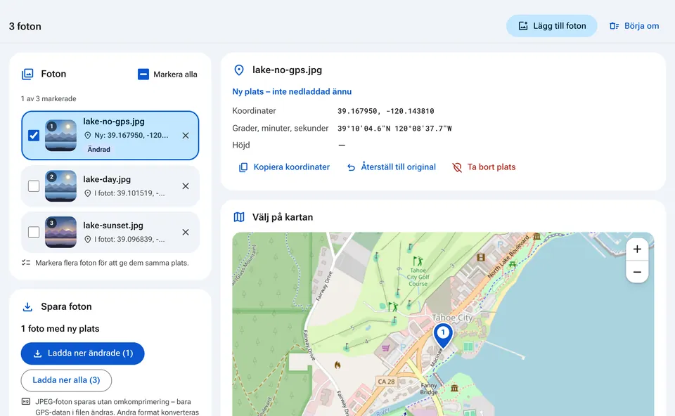Image resolution: width=675 pixels, height=416 pixels.
Task: Zoom out on the map
Action: pyautogui.click(x=637, y=272)
